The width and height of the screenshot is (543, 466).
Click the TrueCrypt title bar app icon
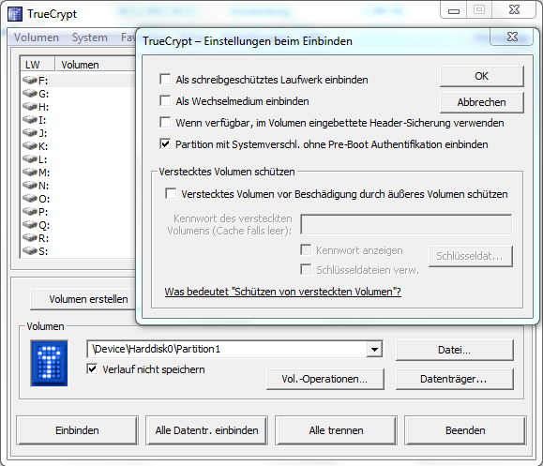15,14
